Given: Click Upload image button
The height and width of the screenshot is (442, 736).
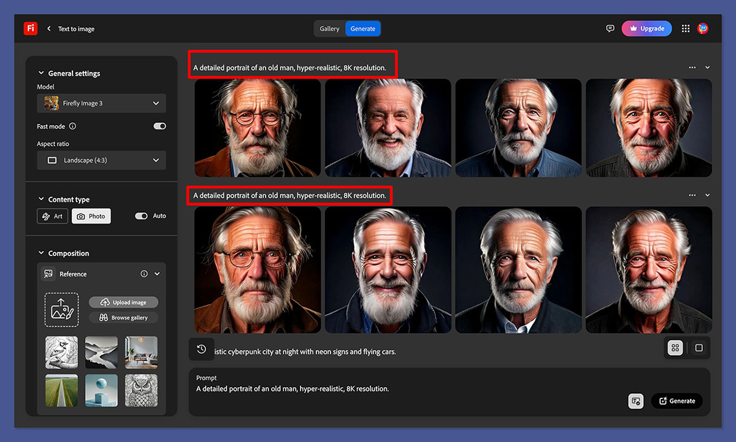Looking at the screenshot, I should 123,302.
